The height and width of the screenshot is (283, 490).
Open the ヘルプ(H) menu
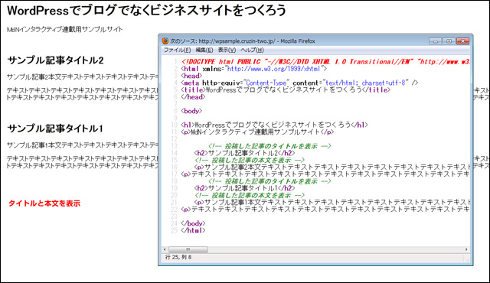tap(252, 50)
